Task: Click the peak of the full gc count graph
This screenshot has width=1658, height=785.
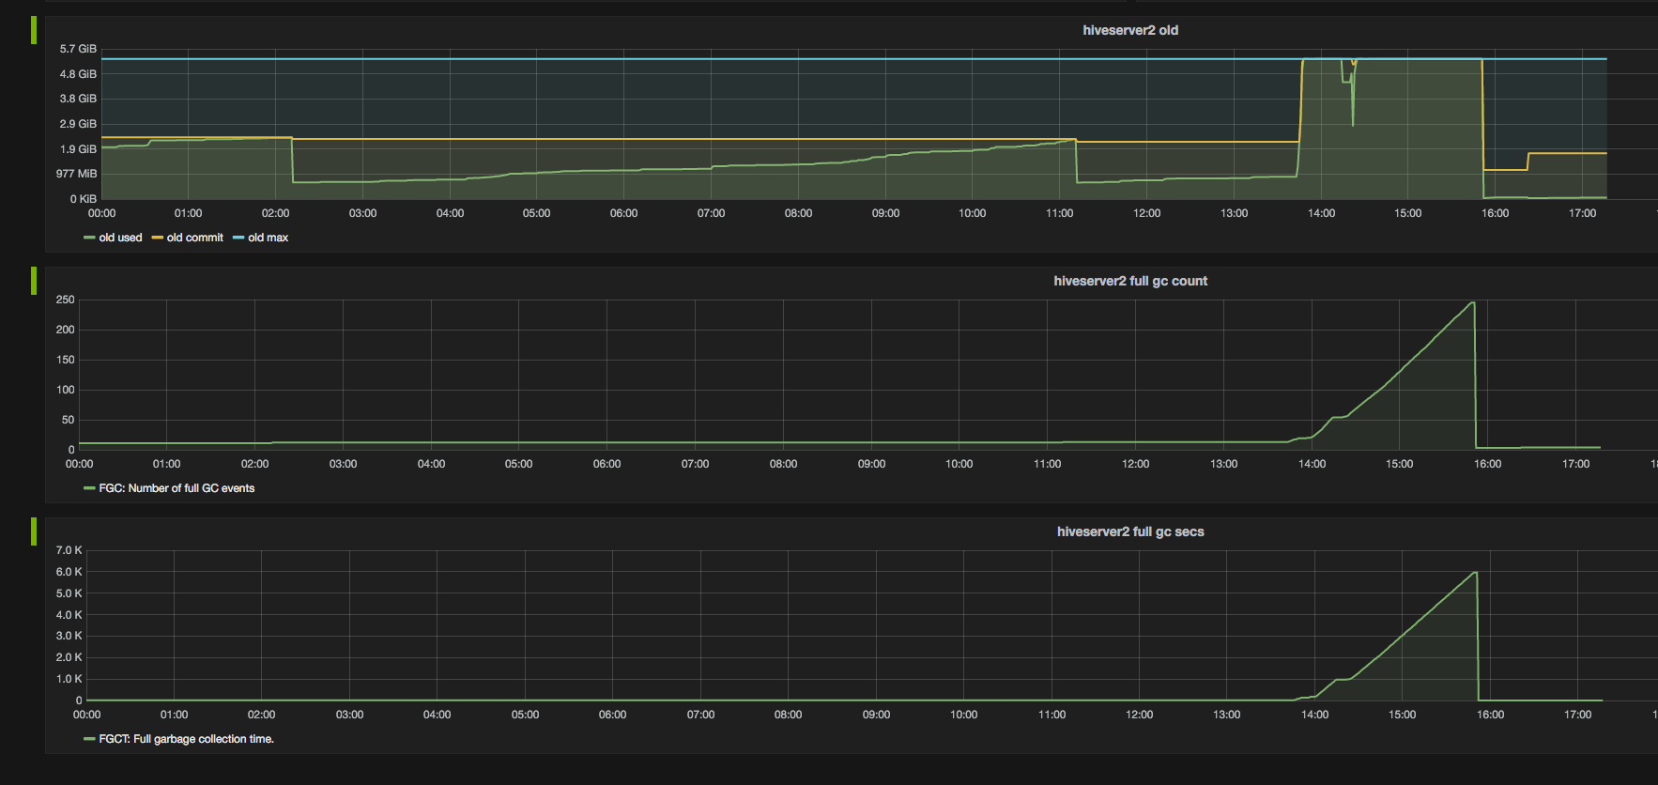Action: point(1472,302)
